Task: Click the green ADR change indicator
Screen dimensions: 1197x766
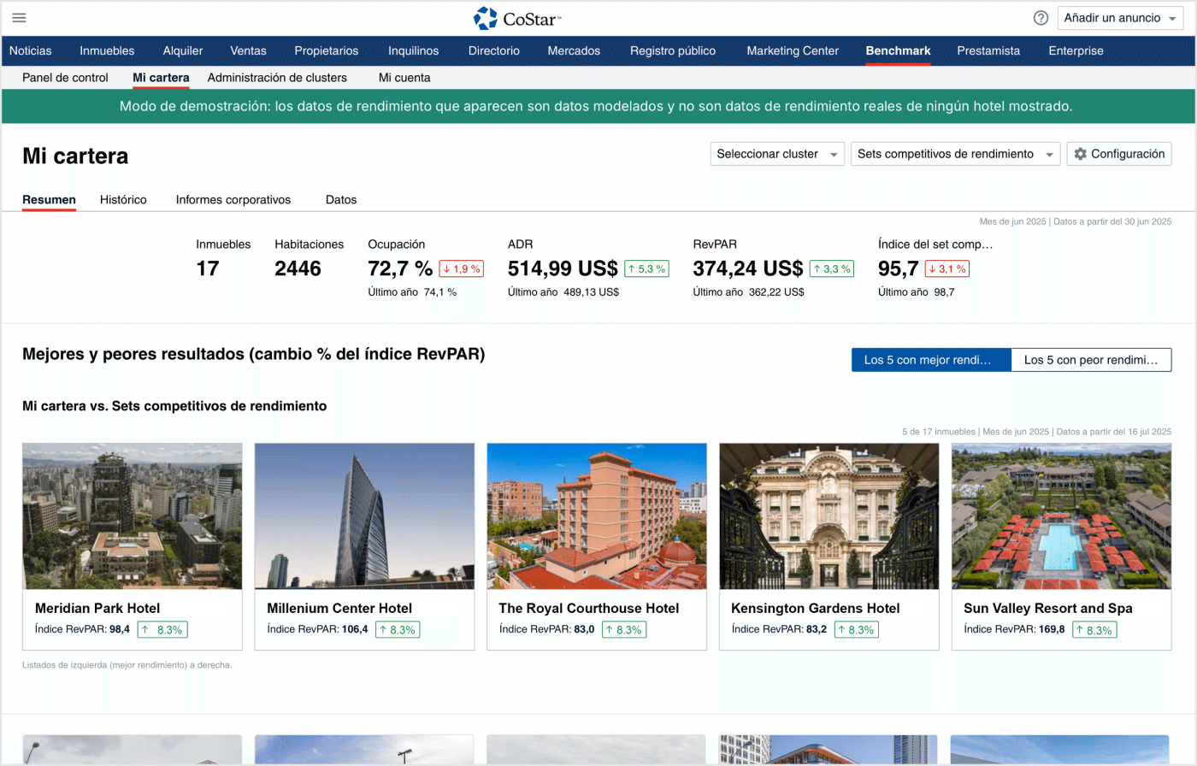Action: (x=646, y=268)
